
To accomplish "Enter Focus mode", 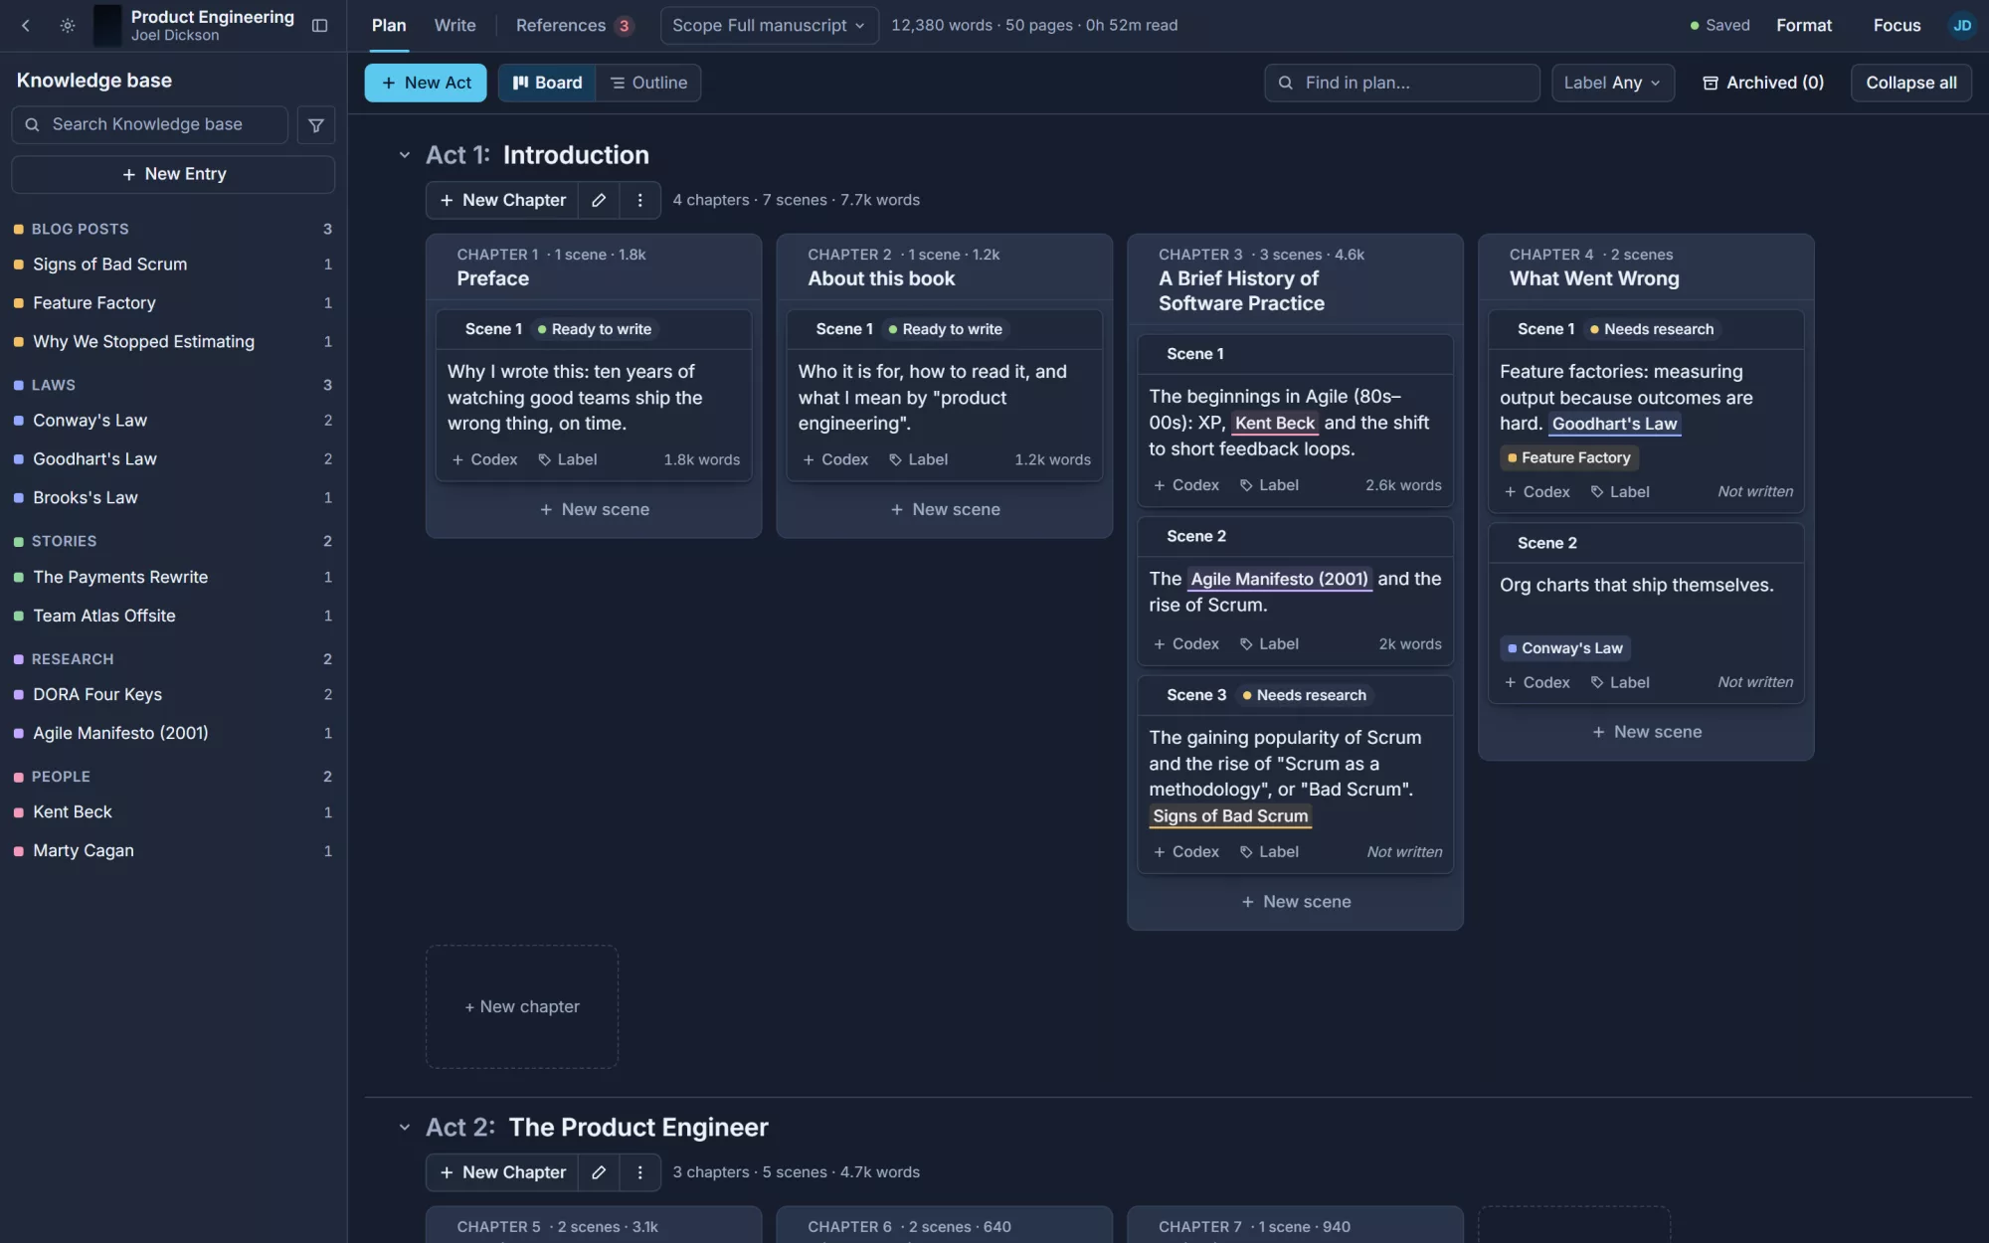I will 1897,26.
